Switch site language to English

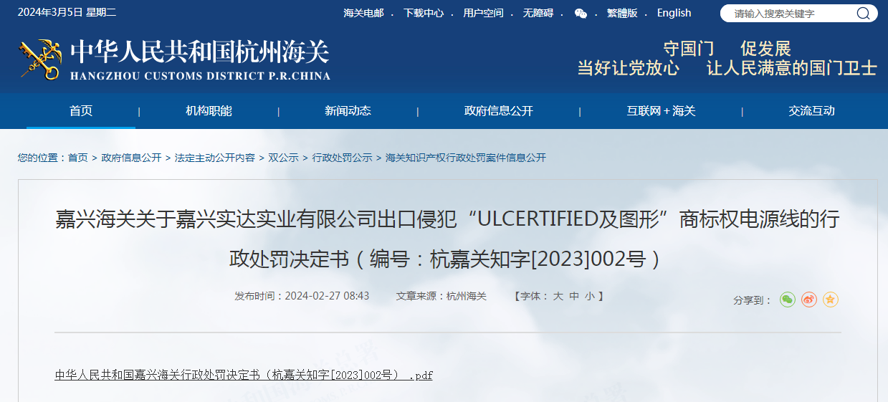[674, 13]
